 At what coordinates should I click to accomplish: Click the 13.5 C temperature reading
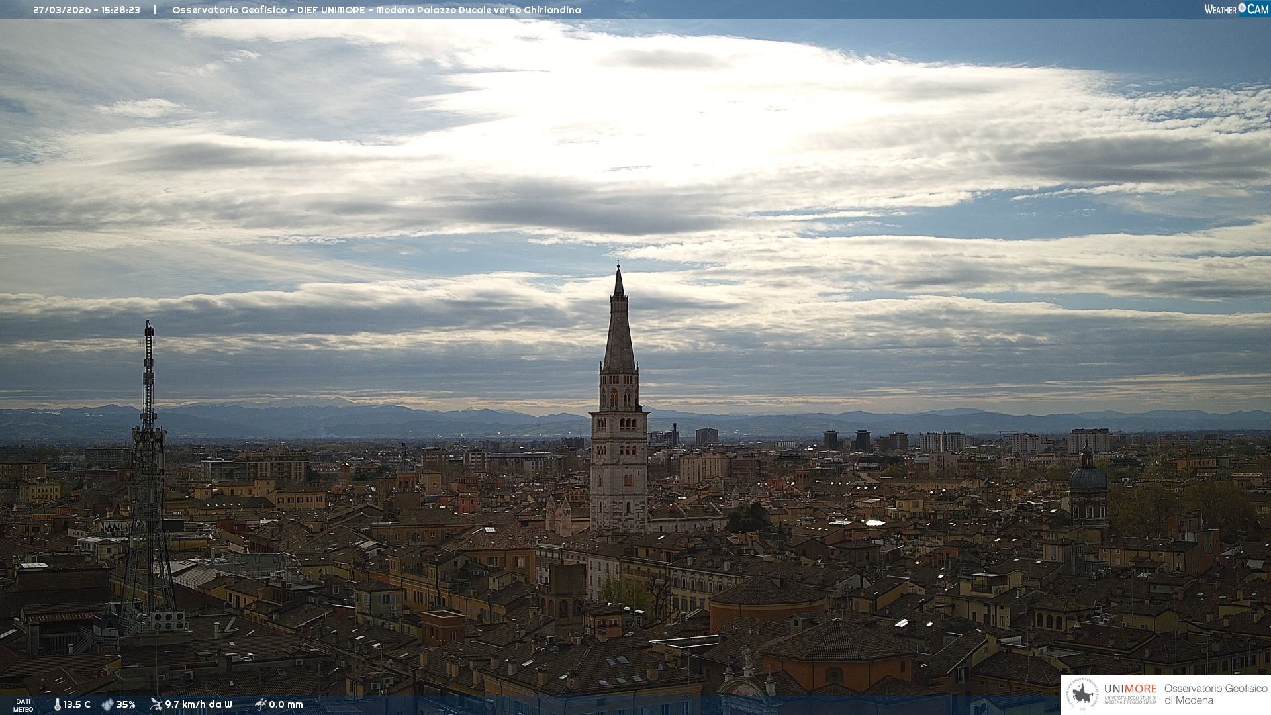tap(77, 704)
